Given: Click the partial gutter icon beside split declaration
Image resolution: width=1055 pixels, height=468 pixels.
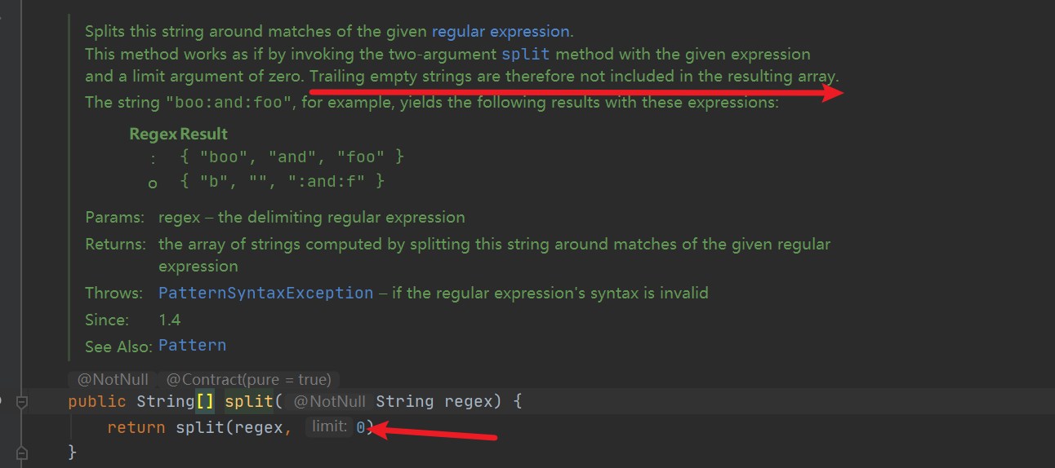Looking at the screenshot, I should 2,401.
